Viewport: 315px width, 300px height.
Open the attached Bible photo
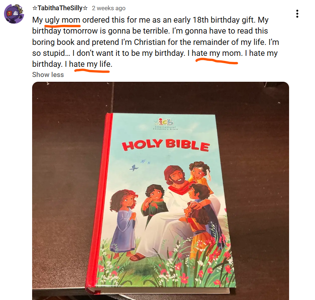click(161, 190)
